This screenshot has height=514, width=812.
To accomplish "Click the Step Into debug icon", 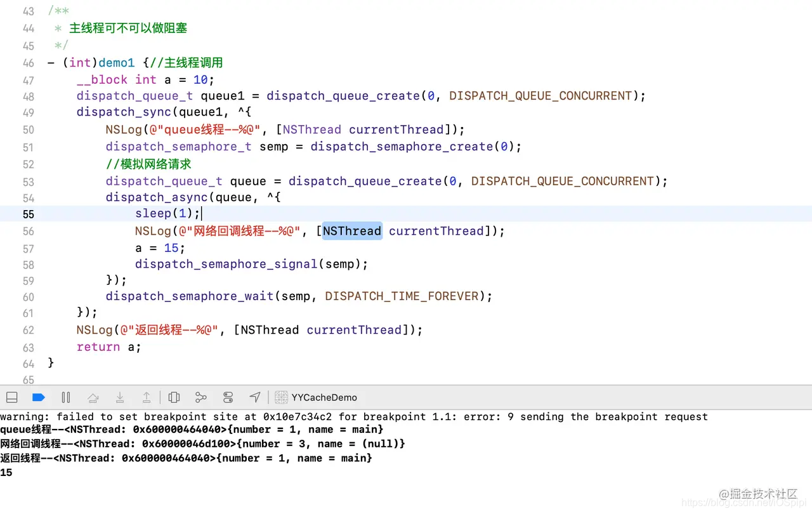I will pos(120,397).
